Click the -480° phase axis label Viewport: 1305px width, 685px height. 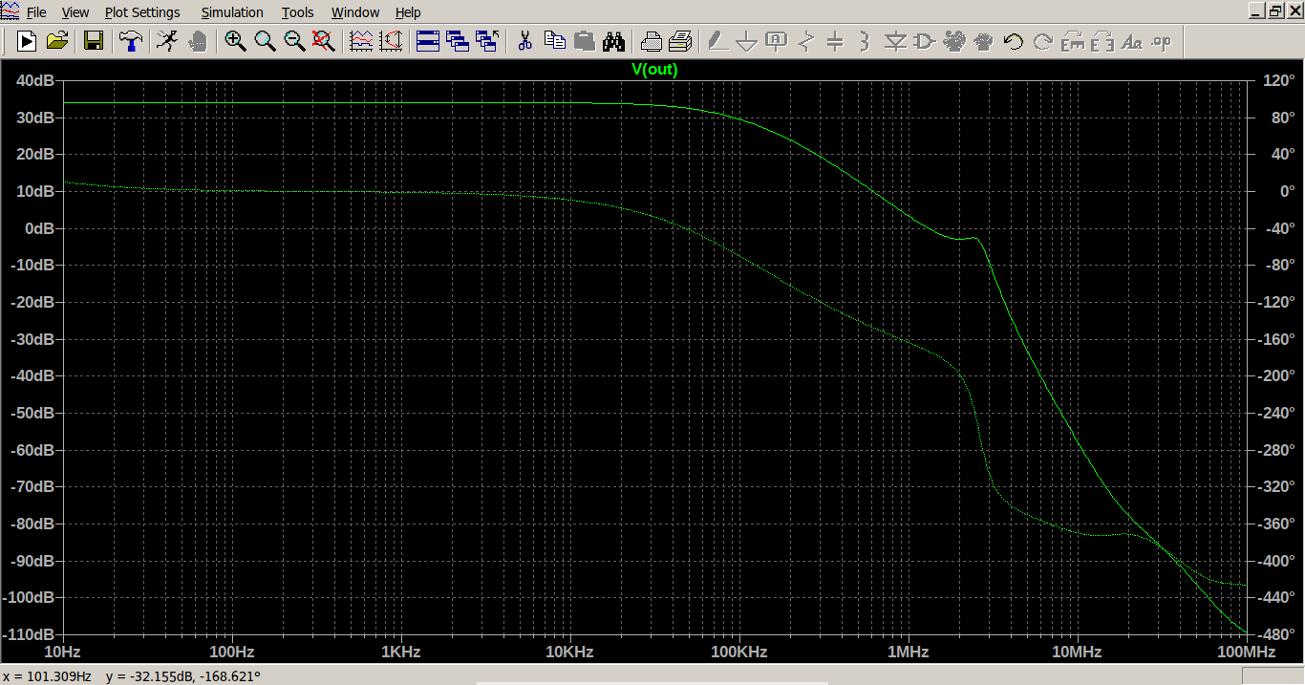click(1275, 635)
